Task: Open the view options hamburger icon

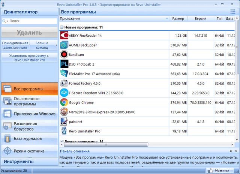Action: pos(232,12)
